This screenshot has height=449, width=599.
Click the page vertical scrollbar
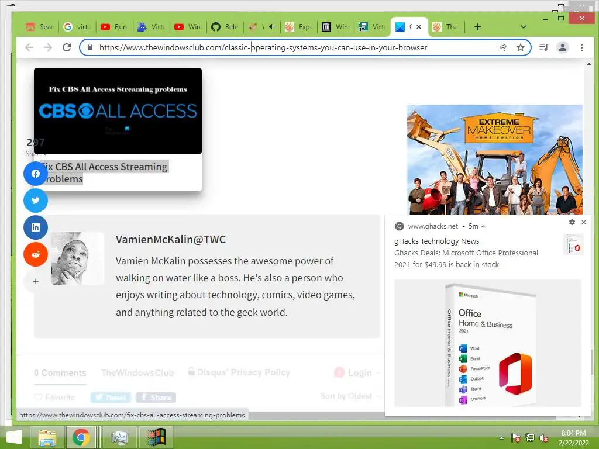(592, 362)
